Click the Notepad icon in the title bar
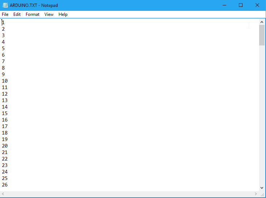 click(x=5, y=5)
